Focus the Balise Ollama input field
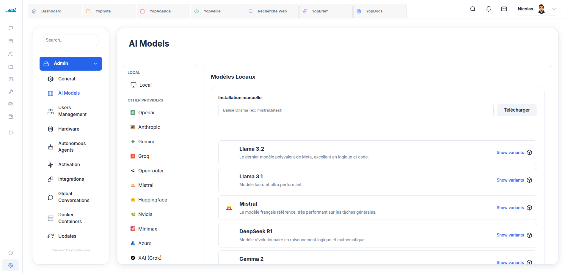Screen dimensions: 568x273 coord(356,110)
